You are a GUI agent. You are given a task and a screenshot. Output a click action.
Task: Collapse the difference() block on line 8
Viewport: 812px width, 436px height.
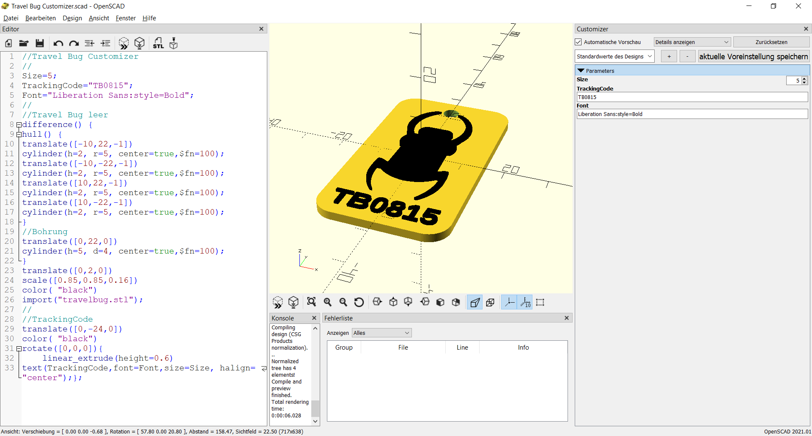tap(19, 125)
